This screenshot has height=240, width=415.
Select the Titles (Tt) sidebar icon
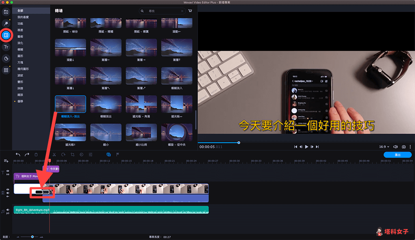(x=6, y=47)
